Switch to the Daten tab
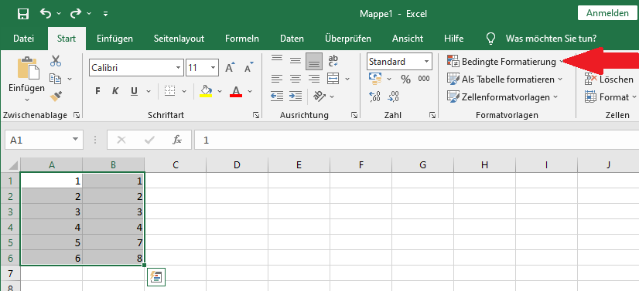This screenshot has height=291, width=639. [292, 39]
